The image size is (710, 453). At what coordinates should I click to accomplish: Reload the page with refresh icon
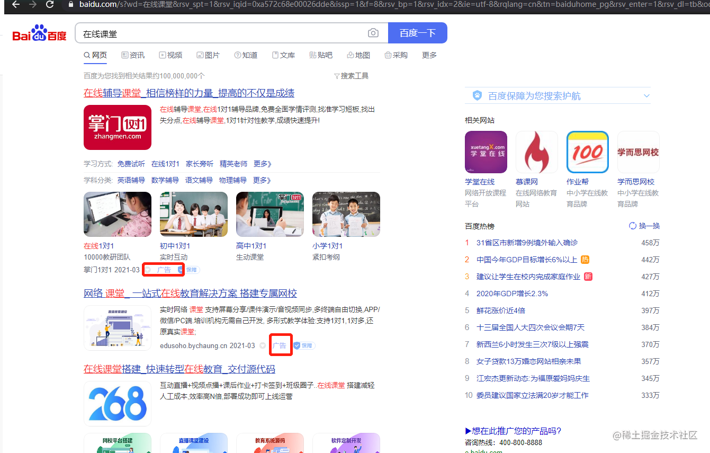click(x=50, y=4)
